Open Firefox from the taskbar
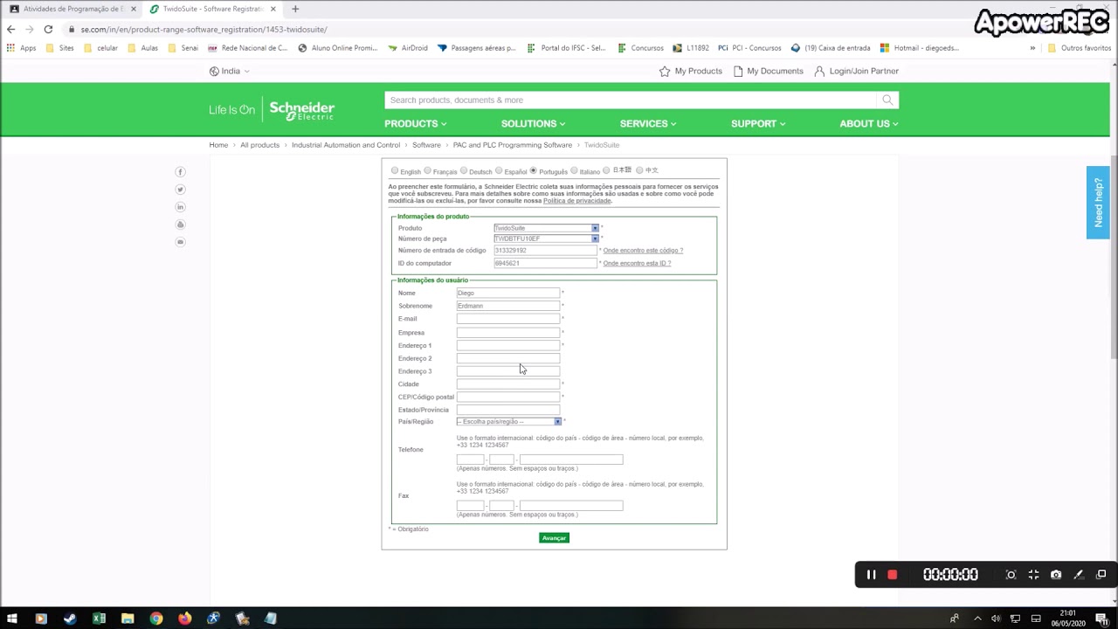1118x629 pixels. pos(185,619)
